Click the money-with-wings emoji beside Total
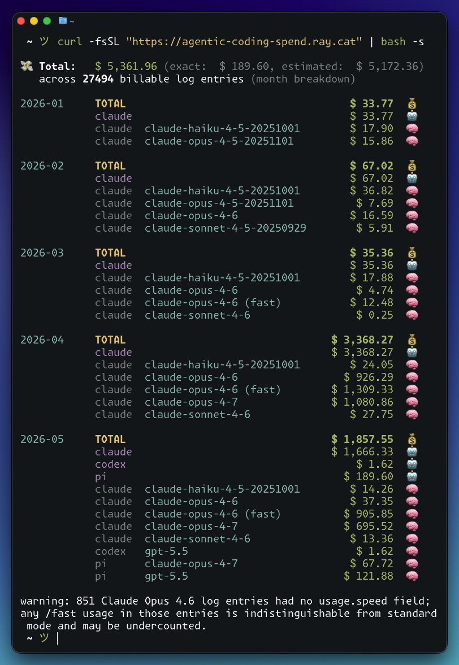Screen dimensions: 459x665 pos(27,66)
